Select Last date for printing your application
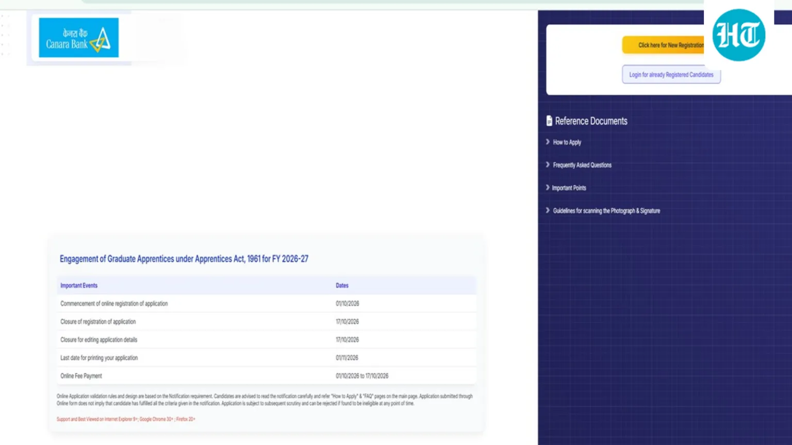This screenshot has width=792, height=445. tap(99, 358)
